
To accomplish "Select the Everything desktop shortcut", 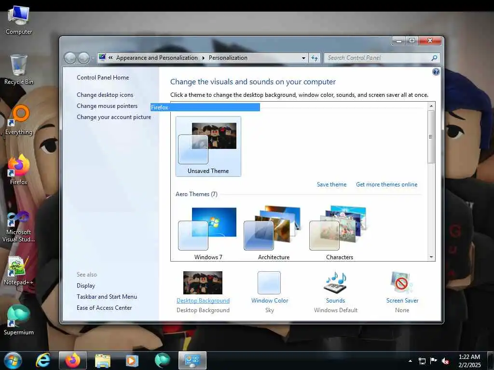I will 19,120.
